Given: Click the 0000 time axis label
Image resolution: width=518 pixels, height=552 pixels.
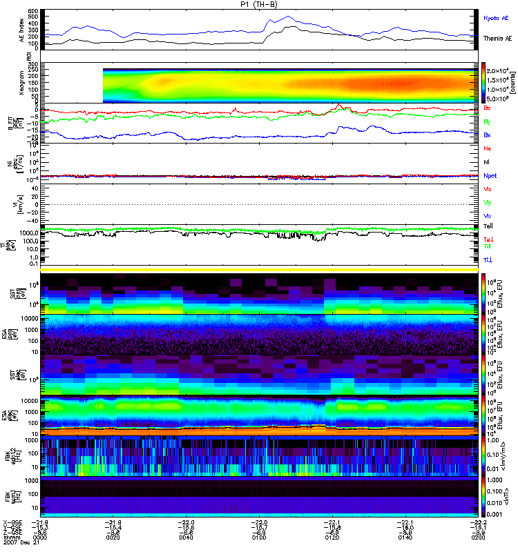Looking at the screenshot, I should click(40, 538).
